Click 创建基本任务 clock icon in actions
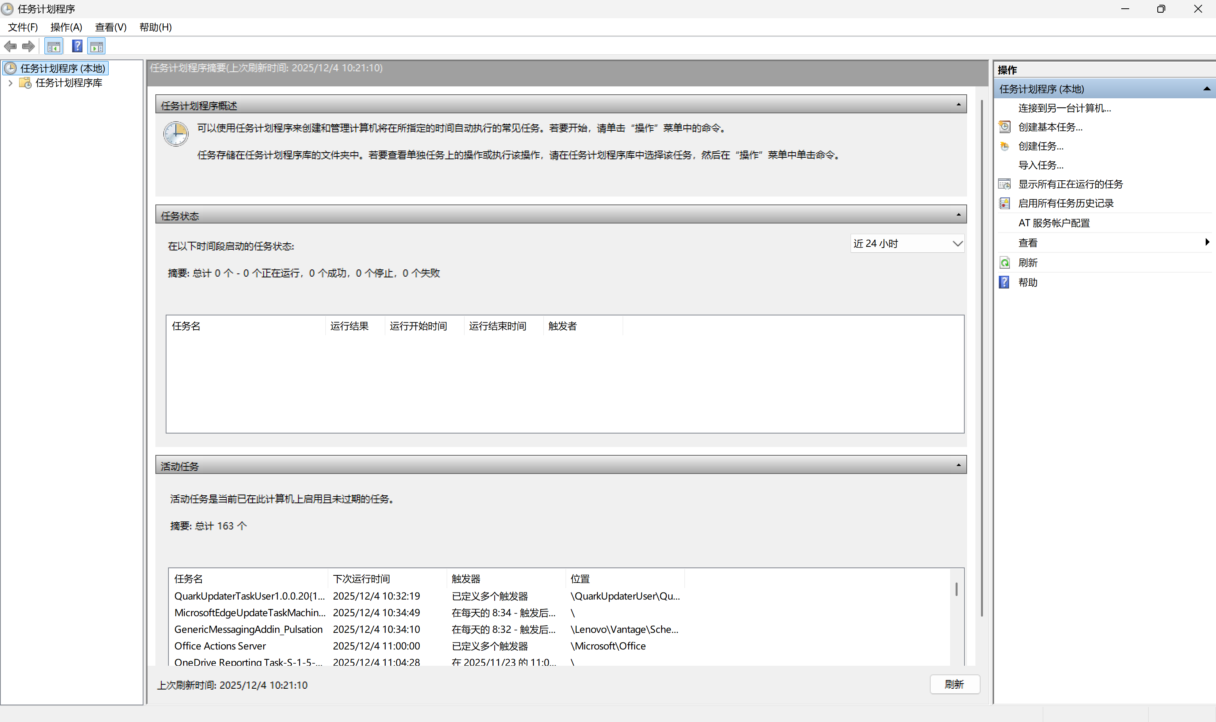1216x722 pixels. click(1004, 127)
